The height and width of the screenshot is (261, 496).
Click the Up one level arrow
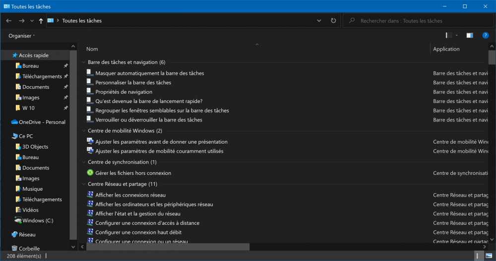point(41,21)
